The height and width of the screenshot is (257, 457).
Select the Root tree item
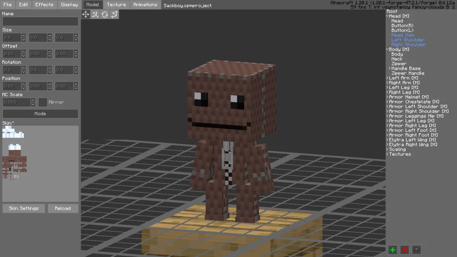392,11
